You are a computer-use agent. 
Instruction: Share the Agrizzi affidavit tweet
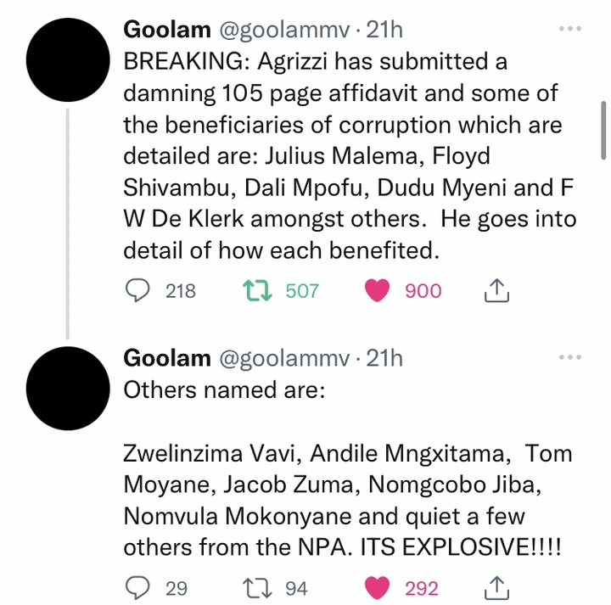[496, 290]
